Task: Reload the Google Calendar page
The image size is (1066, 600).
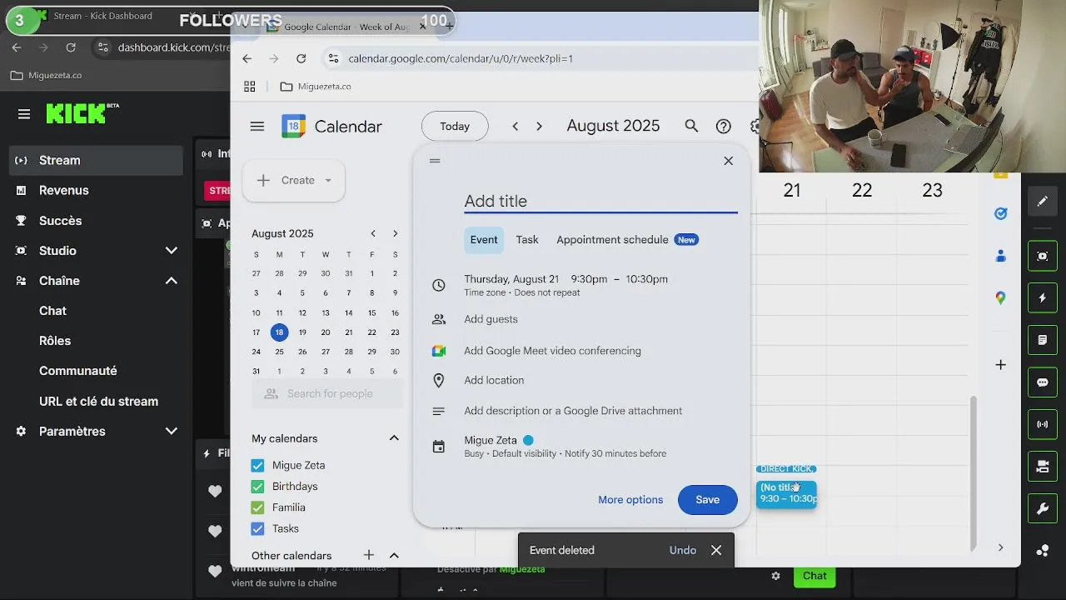Action: 301,58
